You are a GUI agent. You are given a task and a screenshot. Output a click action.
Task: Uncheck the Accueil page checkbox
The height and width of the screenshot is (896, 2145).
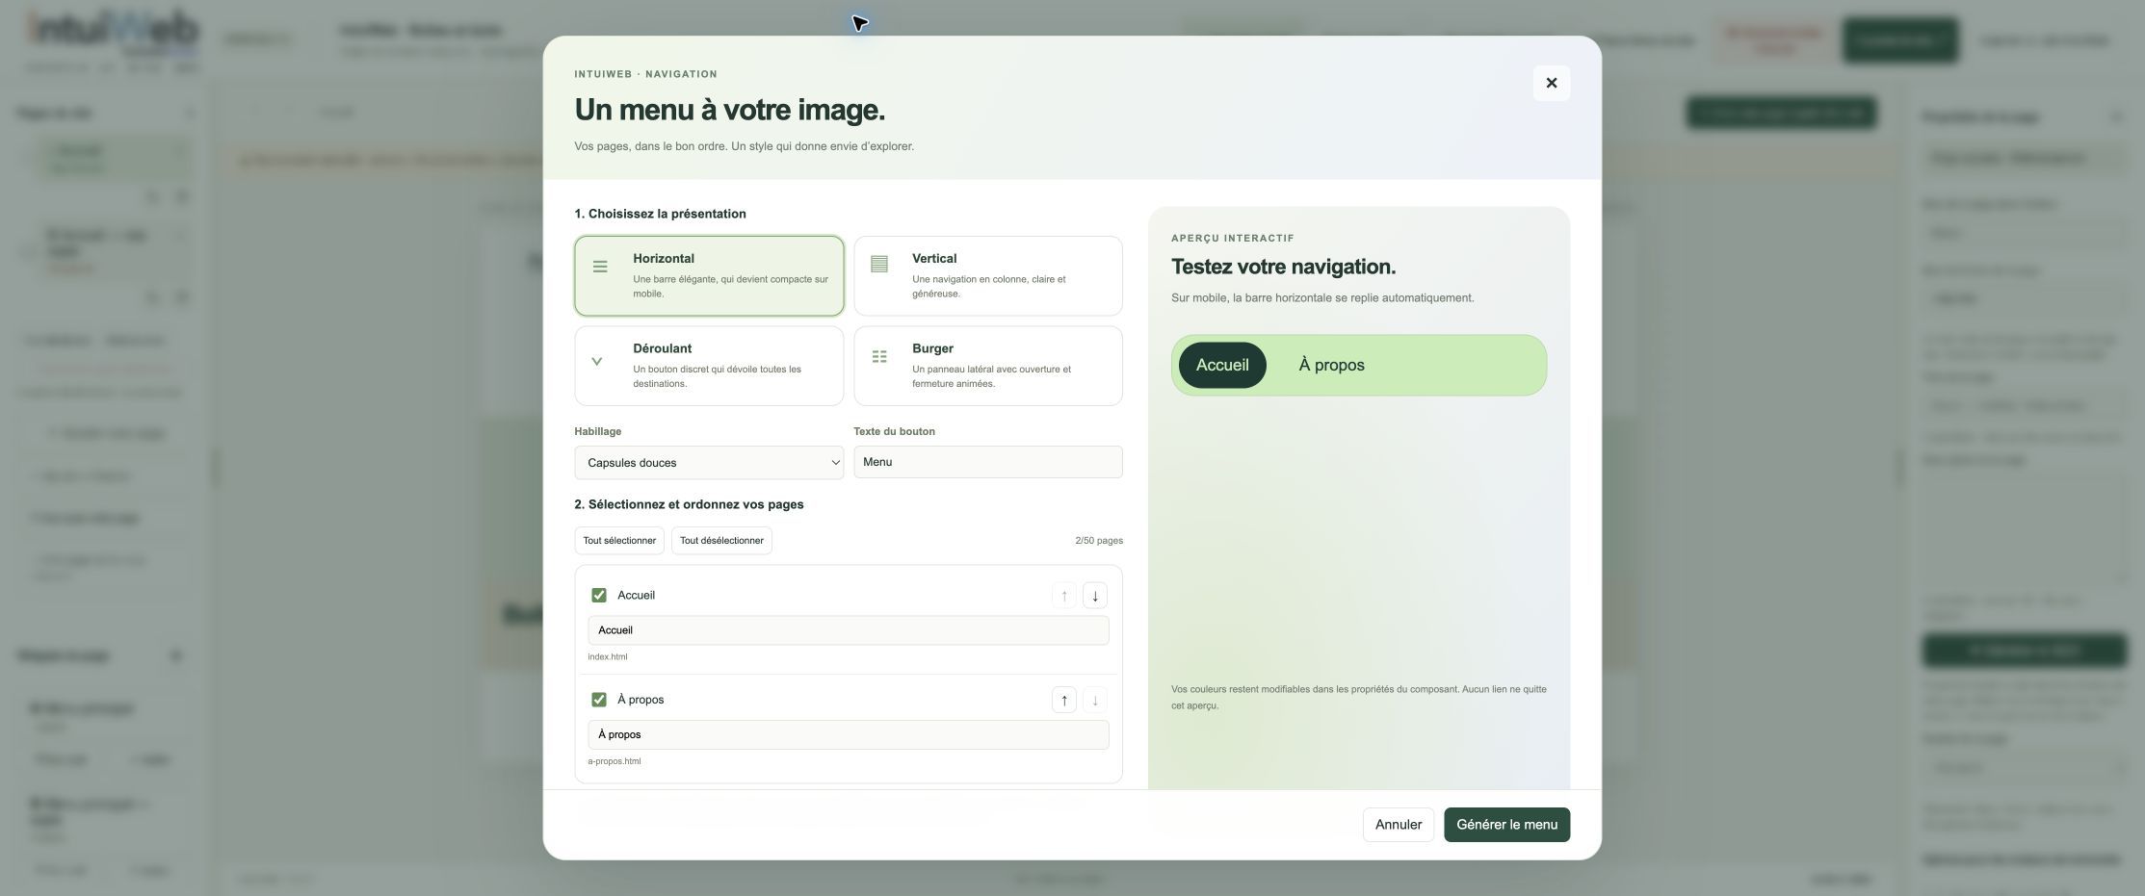point(599,596)
